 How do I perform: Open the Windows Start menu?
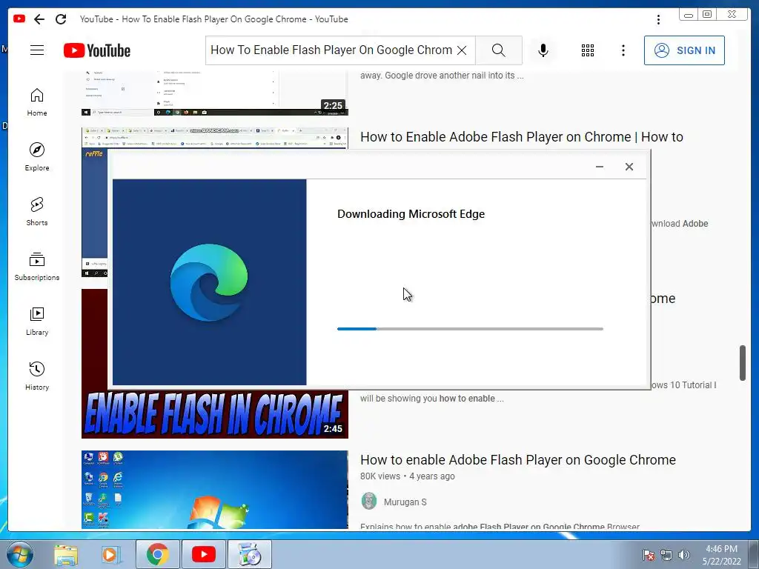(x=20, y=554)
